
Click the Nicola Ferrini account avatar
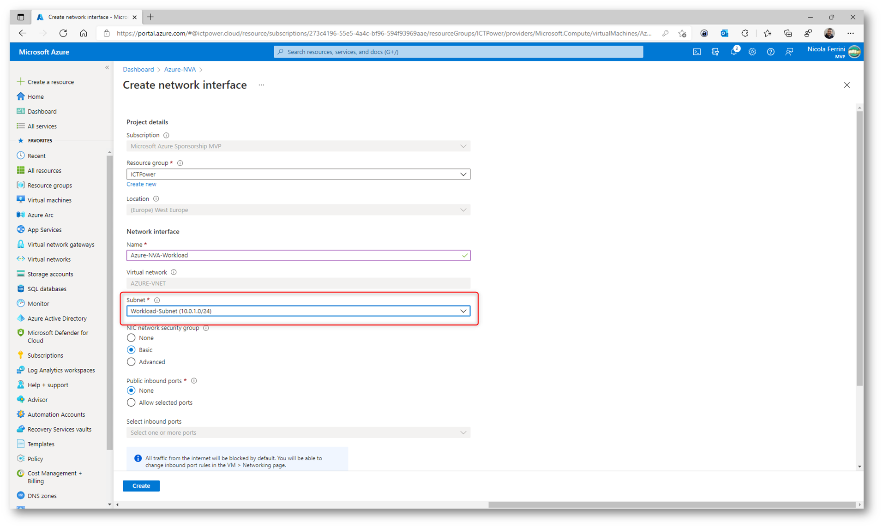854,52
